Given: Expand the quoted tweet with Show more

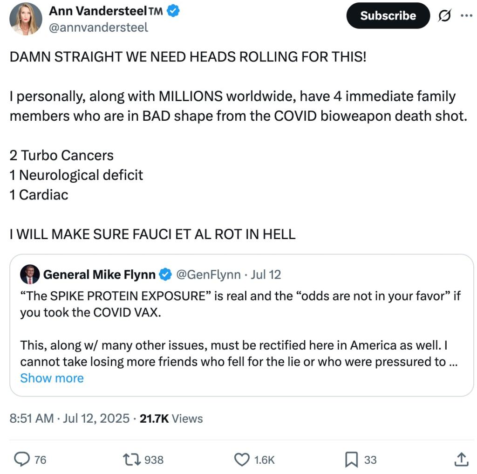Looking at the screenshot, I should point(53,378).
